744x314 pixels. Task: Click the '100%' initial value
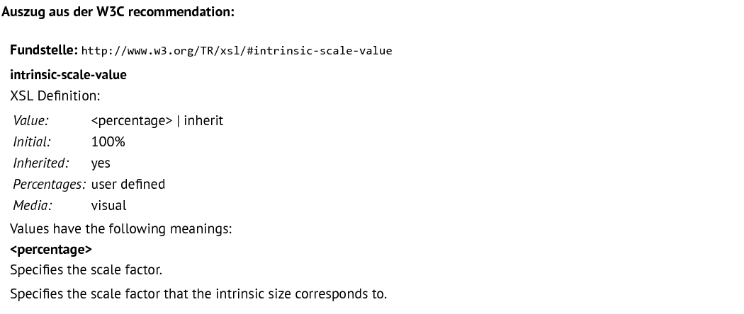[x=108, y=142]
